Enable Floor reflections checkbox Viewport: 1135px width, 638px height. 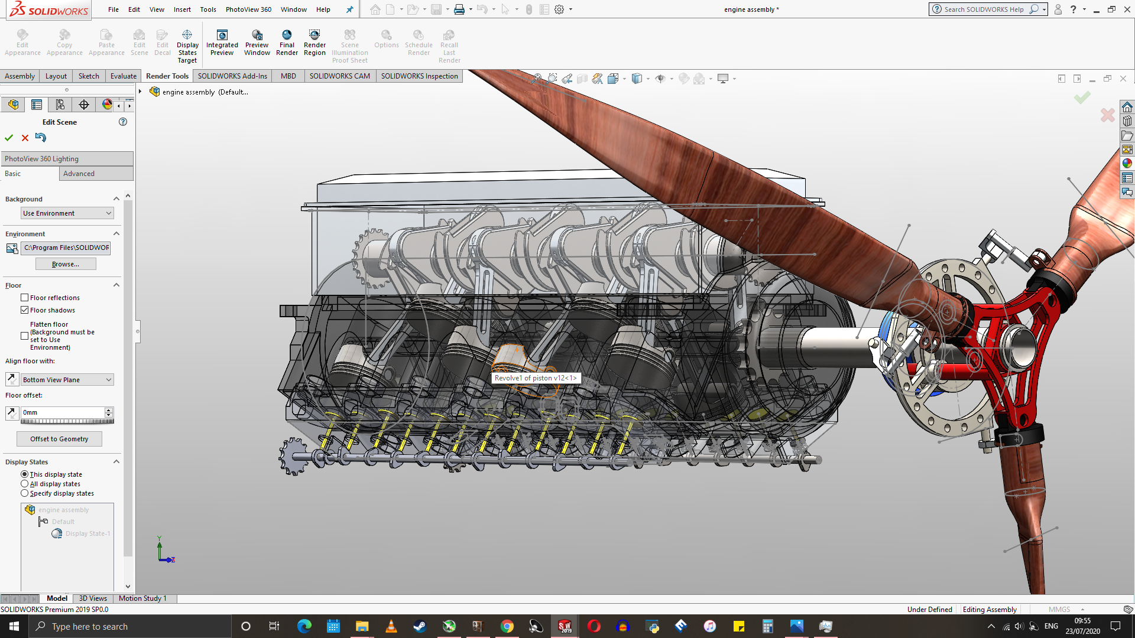[24, 298]
